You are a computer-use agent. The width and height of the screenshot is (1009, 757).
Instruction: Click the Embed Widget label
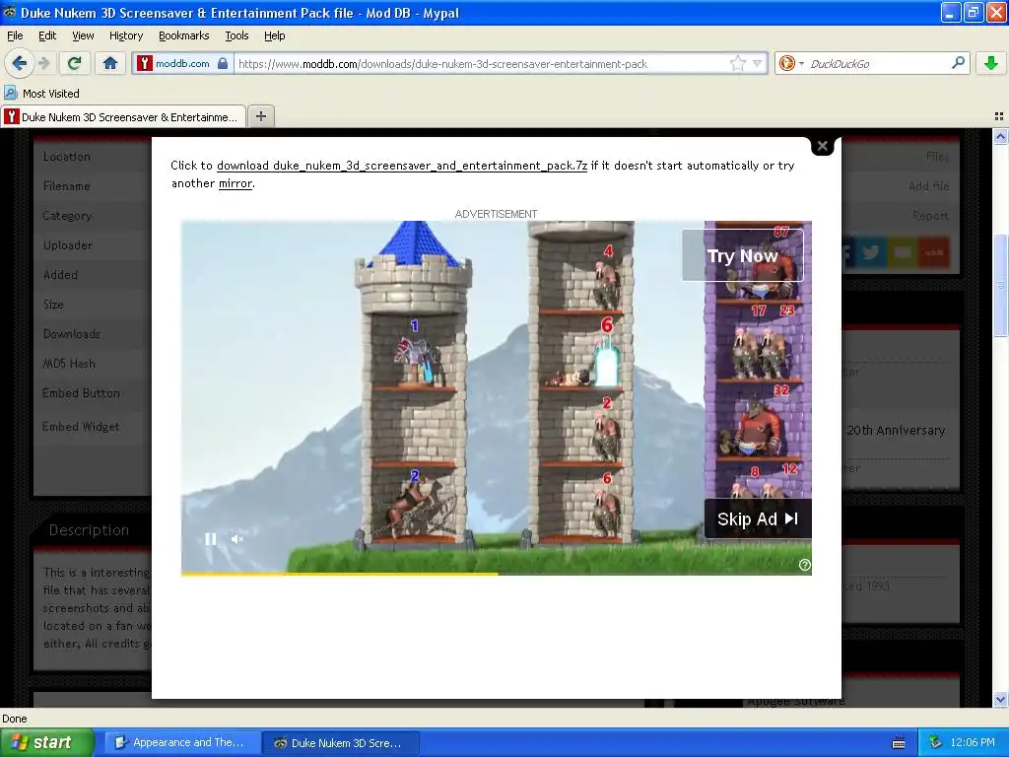pos(81,426)
